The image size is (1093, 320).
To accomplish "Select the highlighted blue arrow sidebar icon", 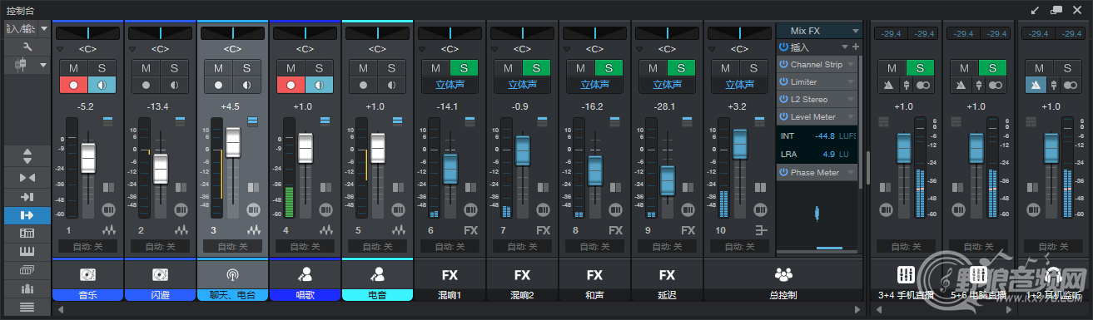I will 27,215.
